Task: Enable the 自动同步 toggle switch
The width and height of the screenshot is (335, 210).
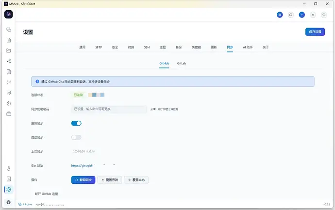Action: 76,137
